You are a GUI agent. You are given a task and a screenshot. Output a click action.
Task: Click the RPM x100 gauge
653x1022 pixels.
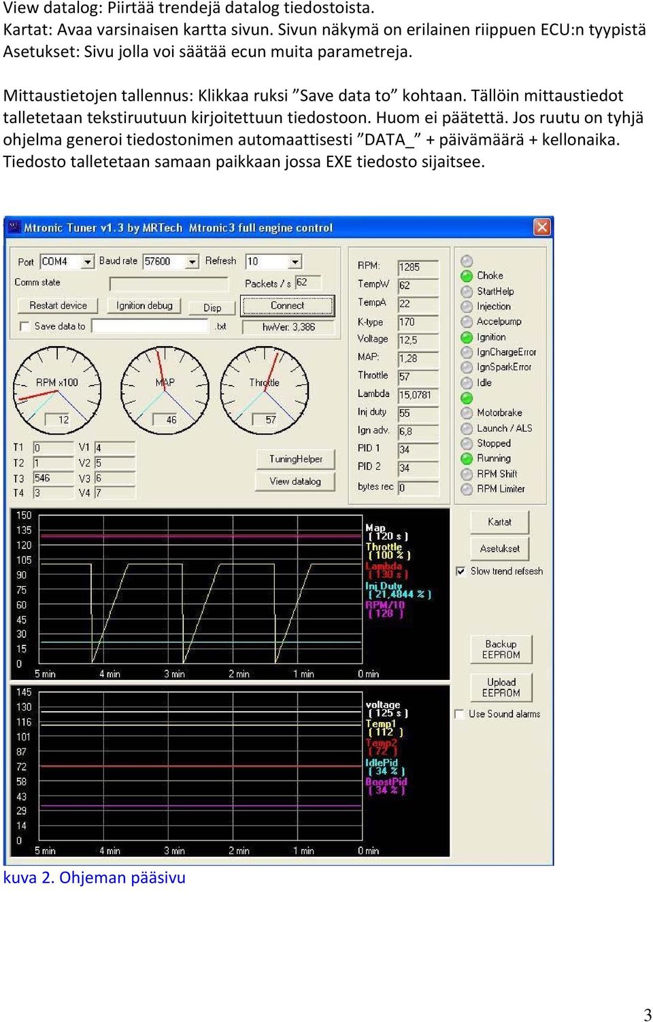tap(57, 390)
